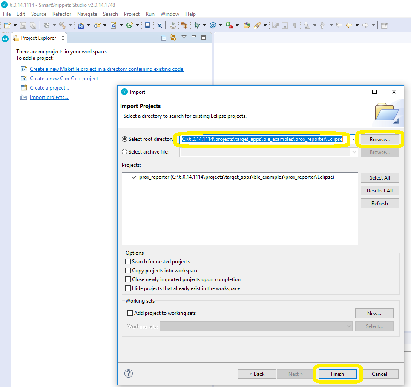Uncheck the prox_reporter project checkbox
The height and width of the screenshot is (387, 411).
[x=134, y=177]
